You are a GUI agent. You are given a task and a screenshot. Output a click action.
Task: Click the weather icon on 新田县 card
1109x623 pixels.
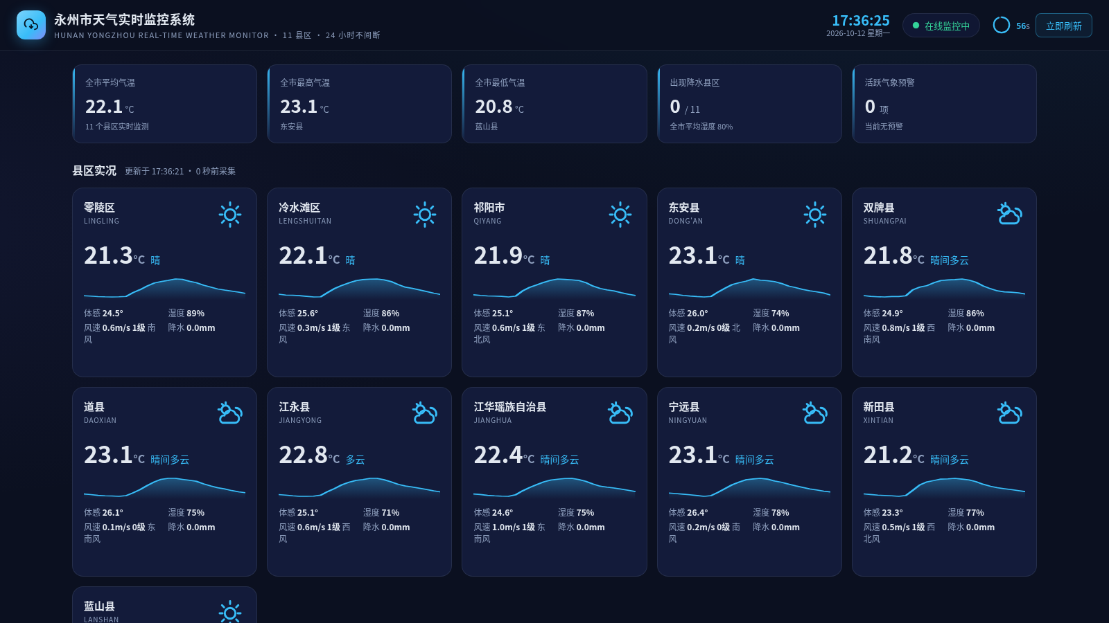point(1010,414)
